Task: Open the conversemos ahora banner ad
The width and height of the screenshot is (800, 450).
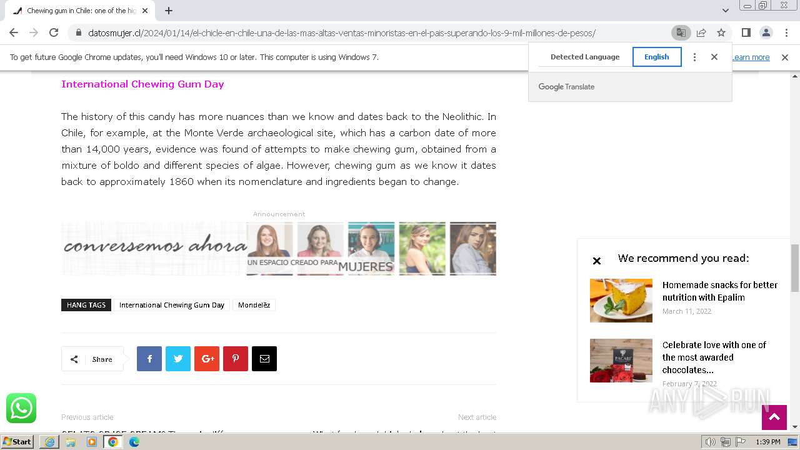Action: point(279,248)
